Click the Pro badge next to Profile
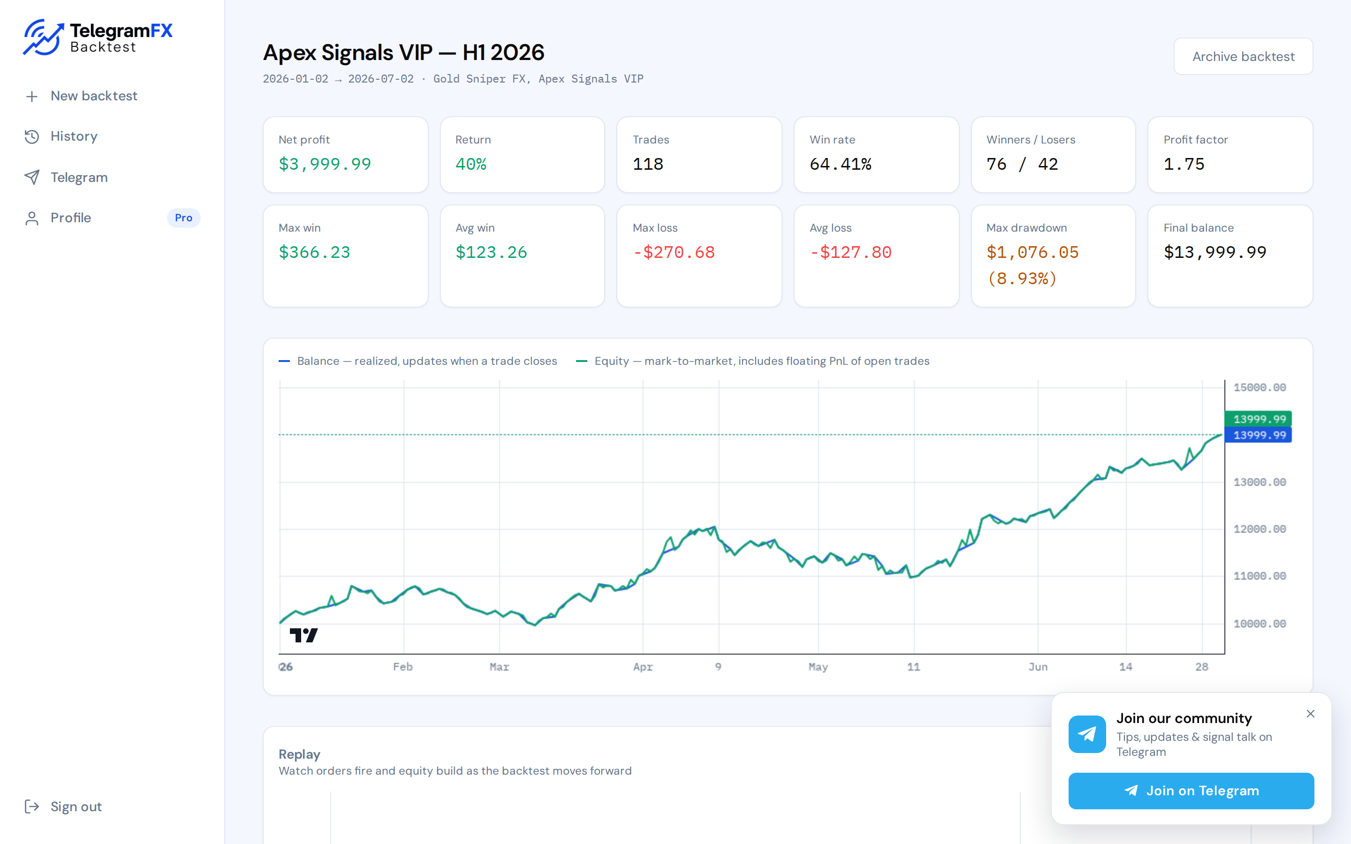Viewport: 1351px width, 844px height. pos(183,218)
